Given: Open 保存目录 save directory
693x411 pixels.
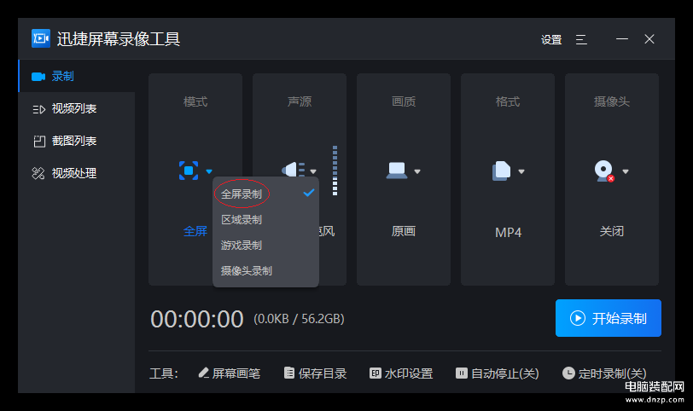Looking at the screenshot, I should click(x=315, y=373).
